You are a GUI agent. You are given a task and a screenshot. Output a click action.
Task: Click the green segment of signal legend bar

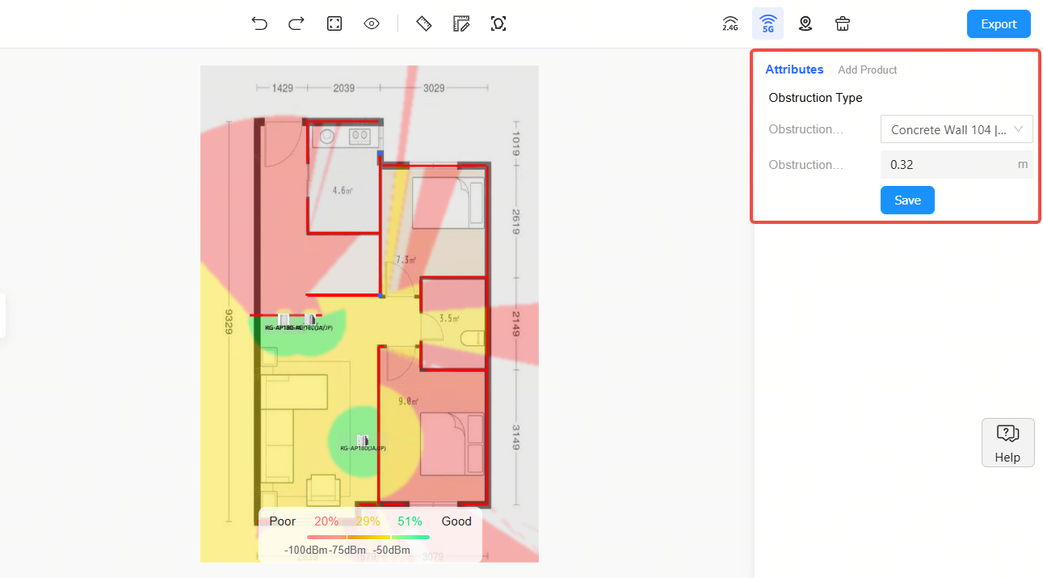(410, 537)
